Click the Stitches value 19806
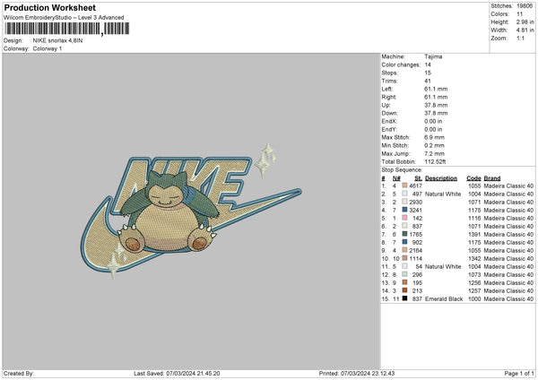The height and width of the screenshot is (380, 538). (525, 6)
